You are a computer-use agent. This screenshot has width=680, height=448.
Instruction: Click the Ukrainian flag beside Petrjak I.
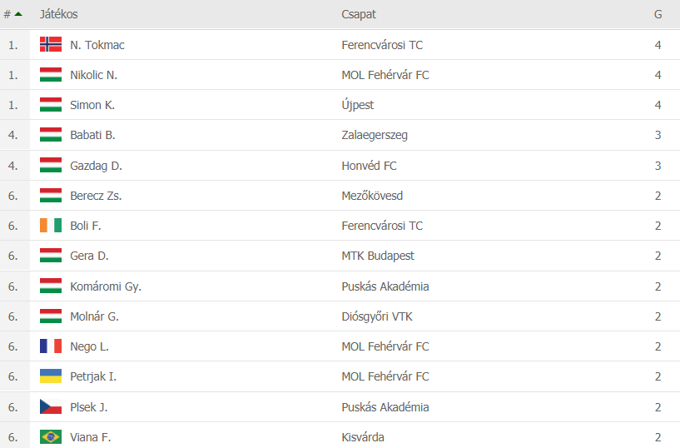point(51,376)
